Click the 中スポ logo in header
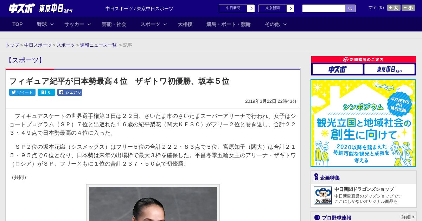This screenshot has height=221, width=422. pyautogui.click(x=22, y=8)
